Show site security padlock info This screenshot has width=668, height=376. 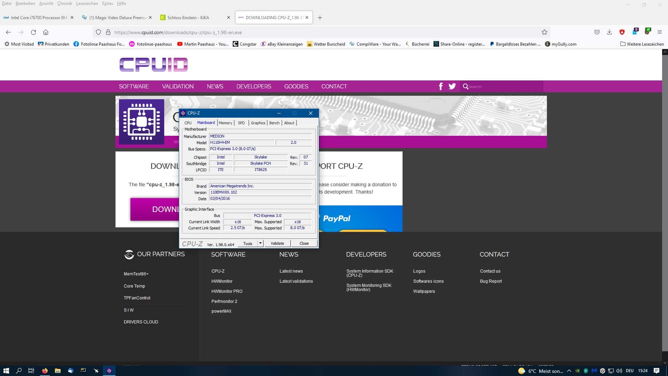pos(108,32)
